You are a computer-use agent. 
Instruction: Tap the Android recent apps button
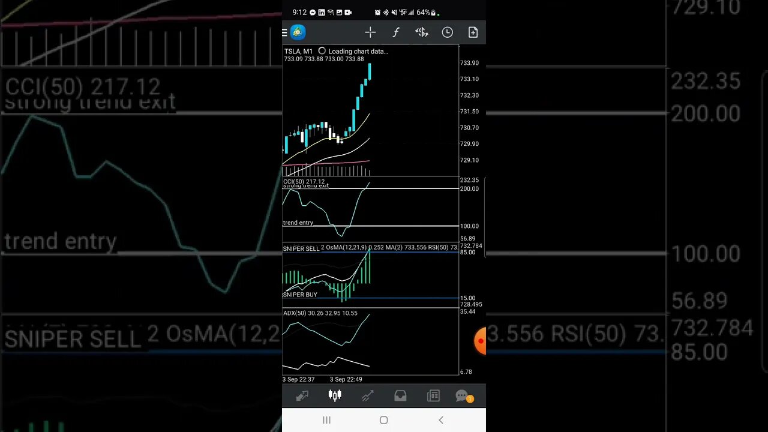(x=327, y=420)
